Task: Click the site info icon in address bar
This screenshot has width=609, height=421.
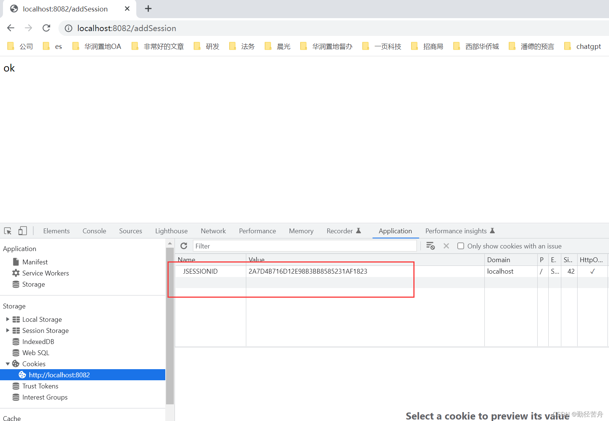Action: [x=68, y=28]
